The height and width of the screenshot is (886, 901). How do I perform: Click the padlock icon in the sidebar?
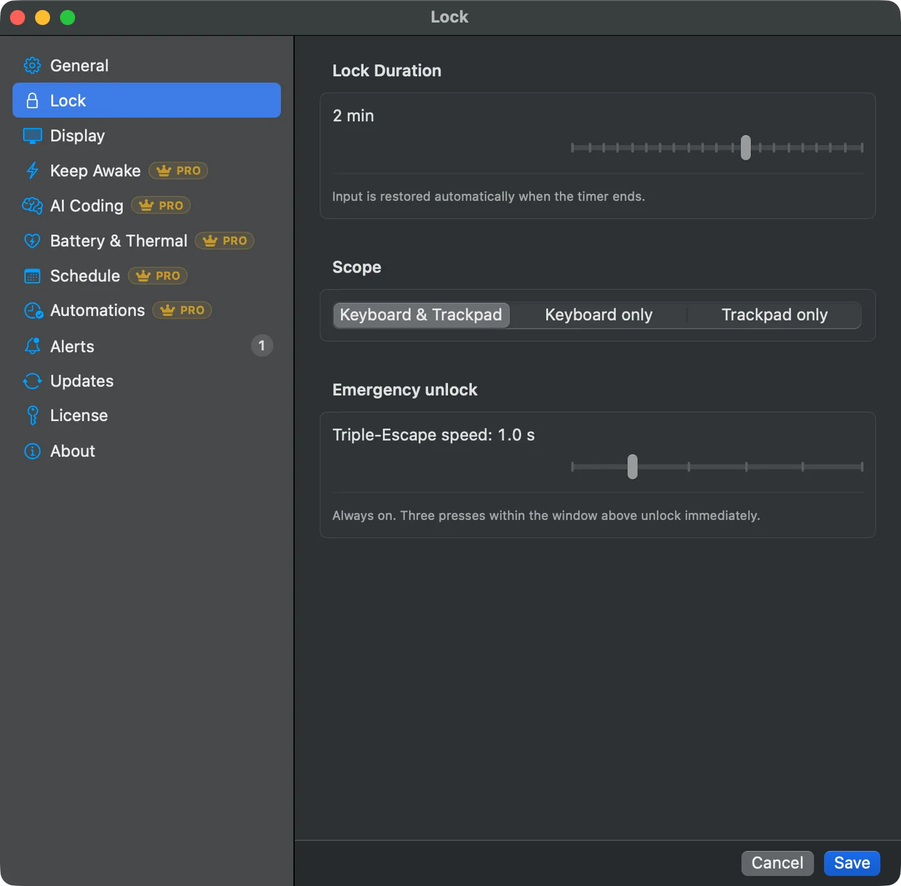point(32,101)
